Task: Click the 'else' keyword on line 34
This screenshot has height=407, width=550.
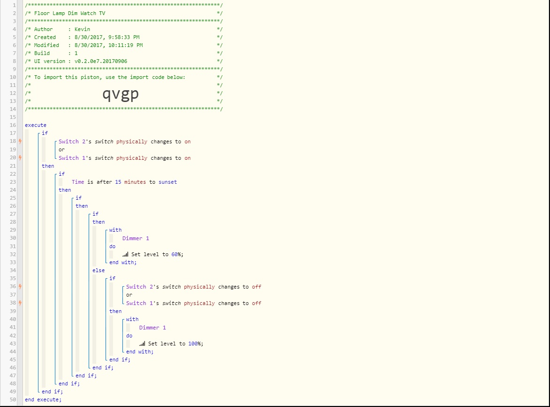Action: coord(99,270)
